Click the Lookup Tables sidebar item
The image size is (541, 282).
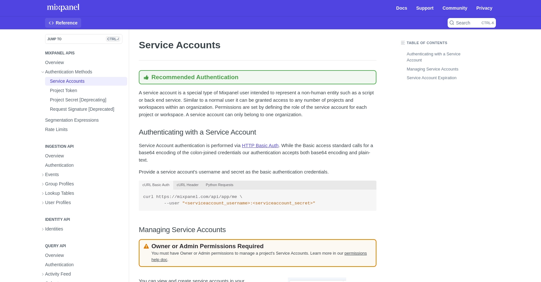point(60,193)
